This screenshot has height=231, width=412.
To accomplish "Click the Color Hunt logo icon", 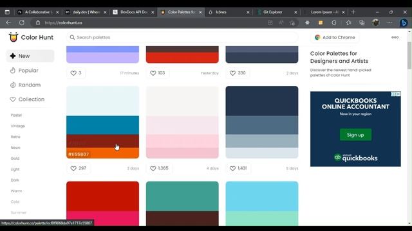I will (x=13, y=37).
